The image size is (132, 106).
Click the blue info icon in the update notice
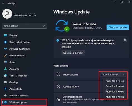click(58, 41)
